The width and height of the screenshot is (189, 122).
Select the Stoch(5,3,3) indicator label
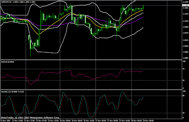pos(13,92)
